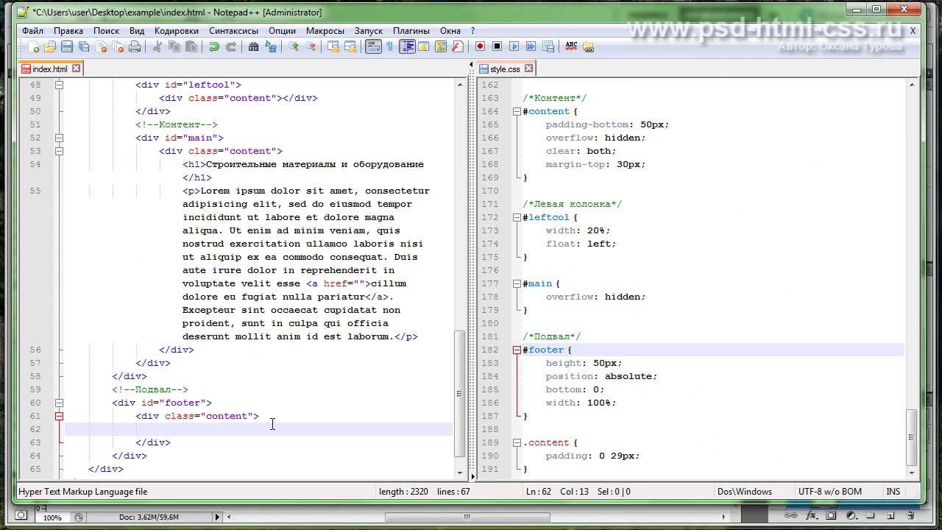Collapse the leftcol div fold at line 48
The height and width of the screenshot is (530, 942).
(x=59, y=85)
